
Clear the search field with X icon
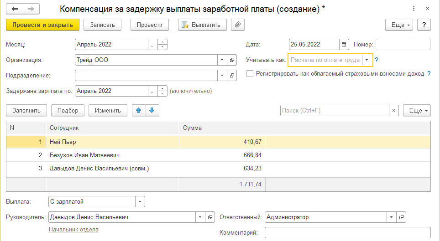point(393,110)
